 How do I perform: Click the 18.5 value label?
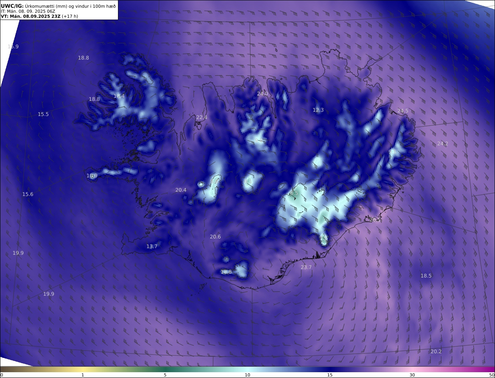pyautogui.click(x=426, y=276)
